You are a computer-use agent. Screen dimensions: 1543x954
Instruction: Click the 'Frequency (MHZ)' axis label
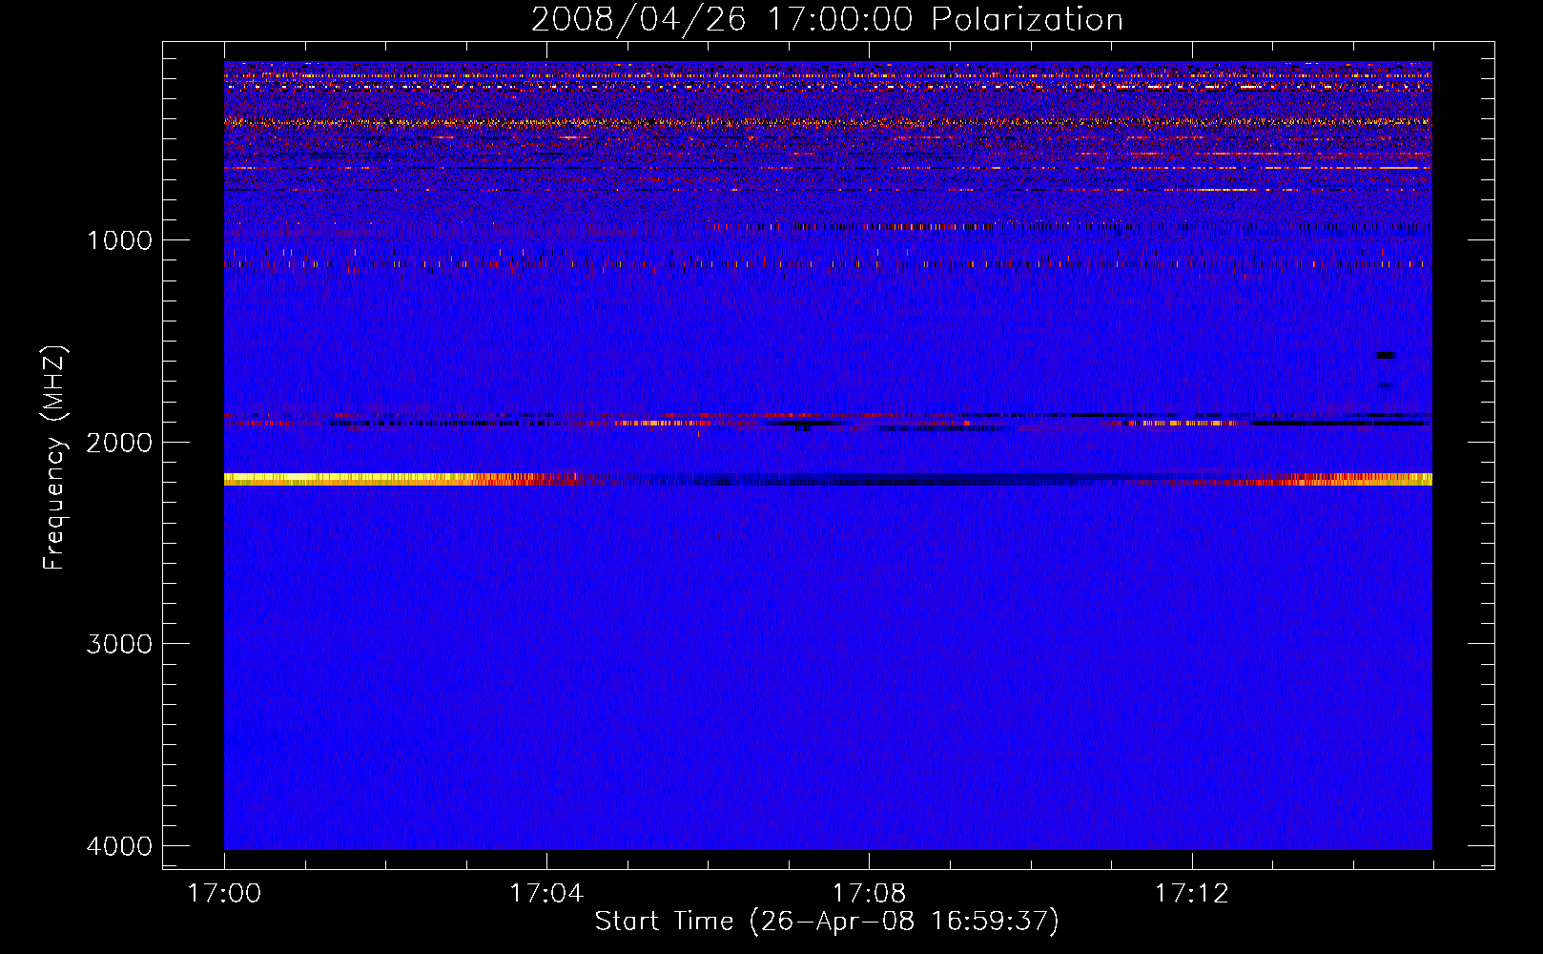point(54,458)
